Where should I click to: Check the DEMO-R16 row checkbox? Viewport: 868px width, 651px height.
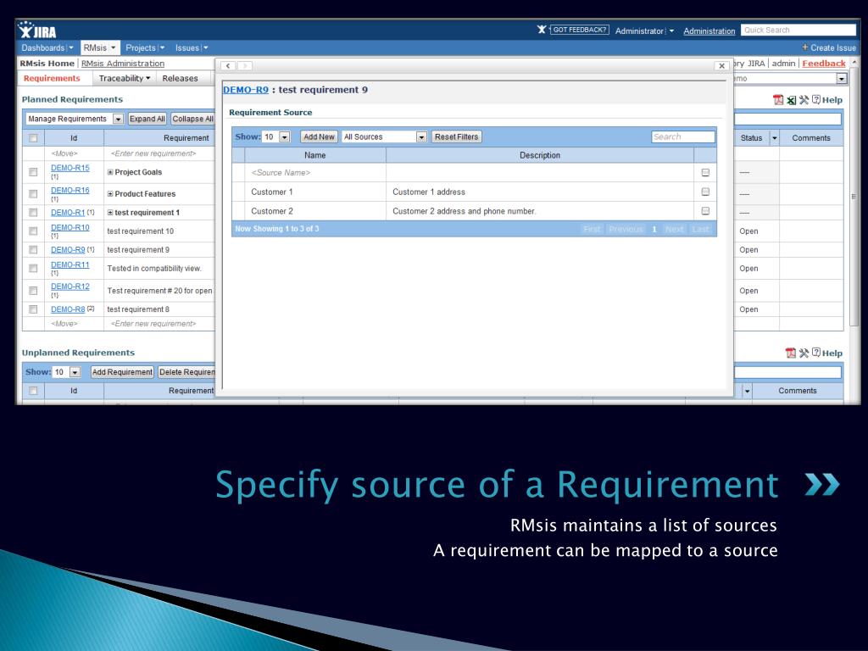[33, 194]
